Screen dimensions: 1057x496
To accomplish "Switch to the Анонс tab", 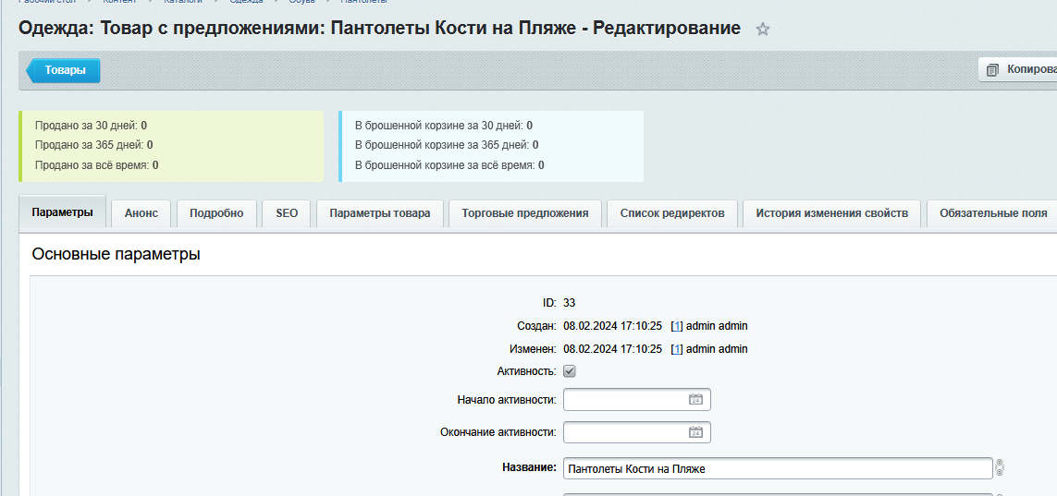I will pyautogui.click(x=141, y=213).
